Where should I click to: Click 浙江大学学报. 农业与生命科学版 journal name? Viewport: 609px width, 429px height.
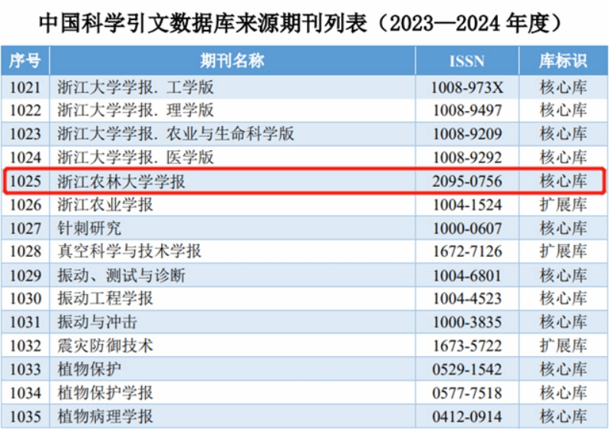tap(176, 134)
